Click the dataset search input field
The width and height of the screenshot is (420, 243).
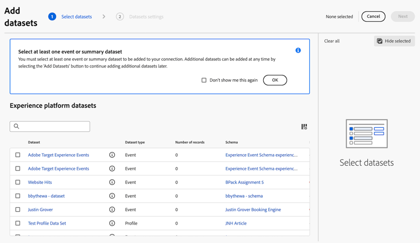pos(54,127)
